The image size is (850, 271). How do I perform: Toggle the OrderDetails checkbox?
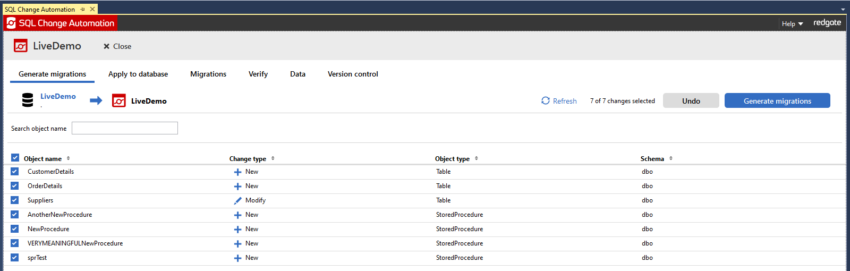15,186
